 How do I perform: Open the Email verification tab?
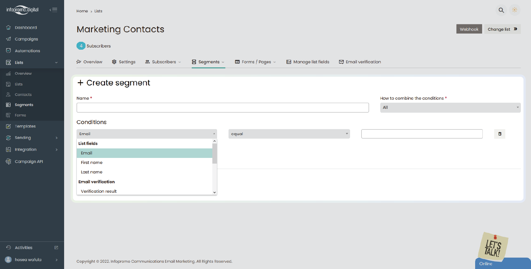360,62
